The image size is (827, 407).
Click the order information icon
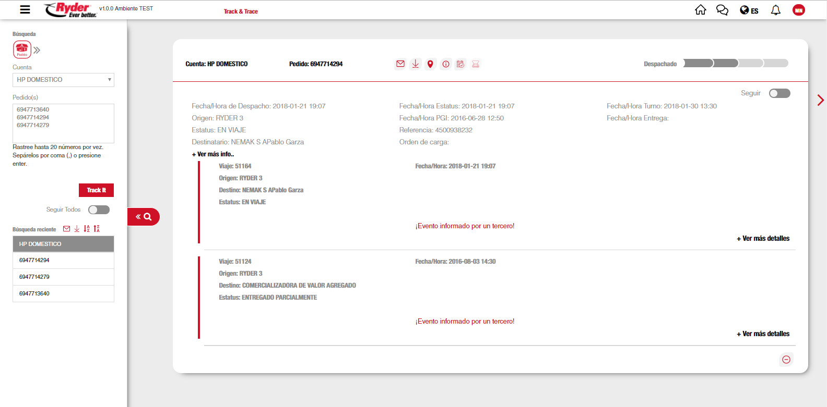pyautogui.click(x=445, y=64)
